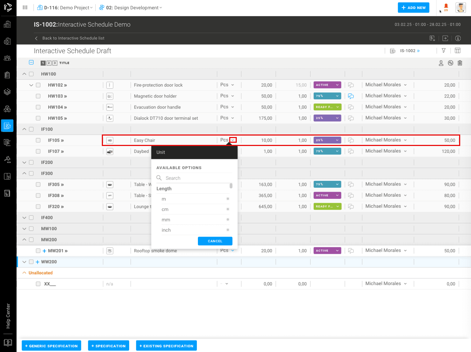The width and height of the screenshot is (471, 352).
Task: Click the app logo in the sidebar
Action: (x=8, y=7)
